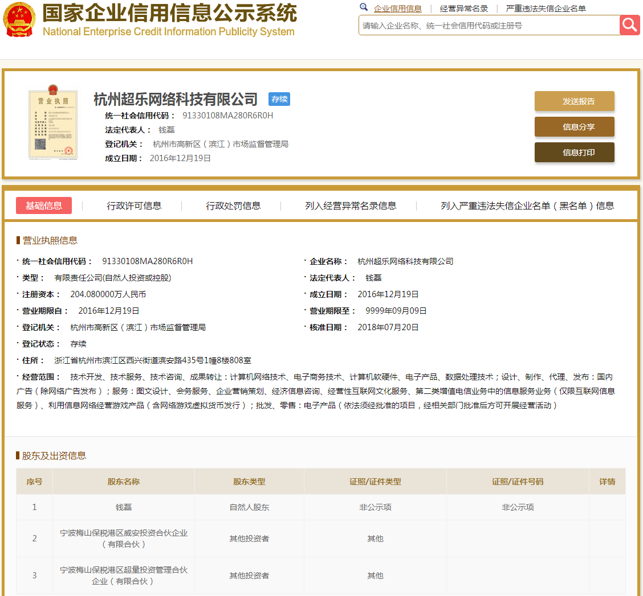Click the national emblem logo
The height and width of the screenshot is (596, 643).
pyautogui.click(x=19, y=20)
